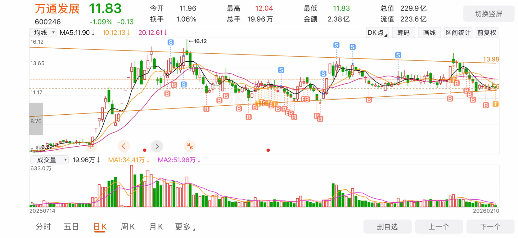
Task: Switch to the 月K tab
Action: click(x=156, y=227)
